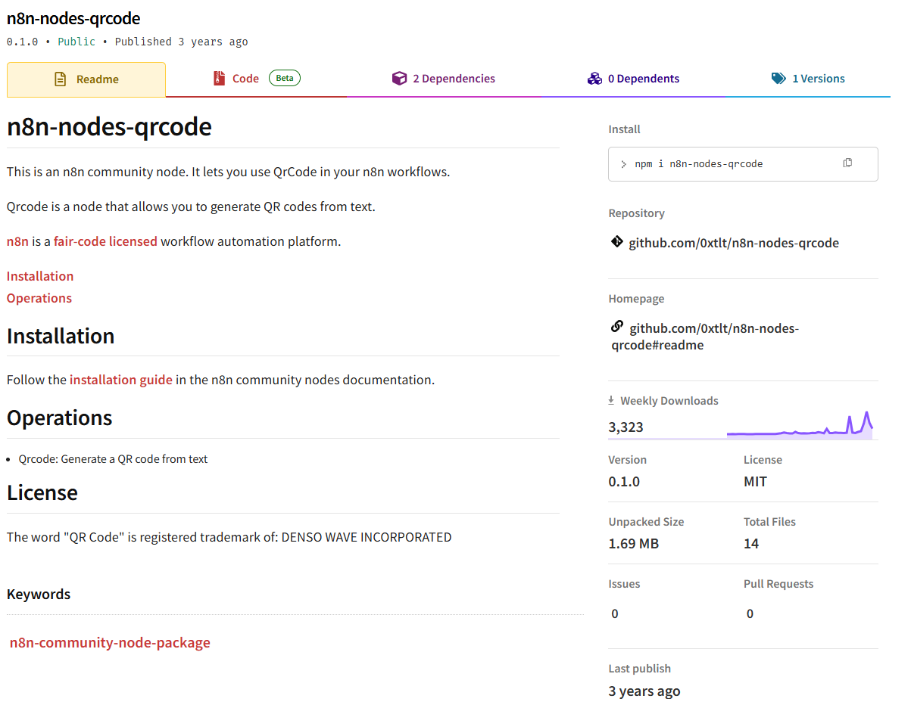
Task: Click the Beta badge on Code tab
Action: point(285,78)
